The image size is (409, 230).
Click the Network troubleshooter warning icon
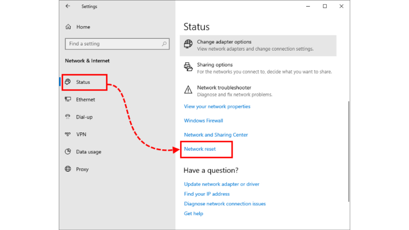tap(188, 90)
